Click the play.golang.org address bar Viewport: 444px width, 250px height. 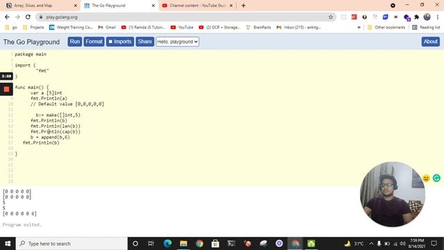(185, 17)
